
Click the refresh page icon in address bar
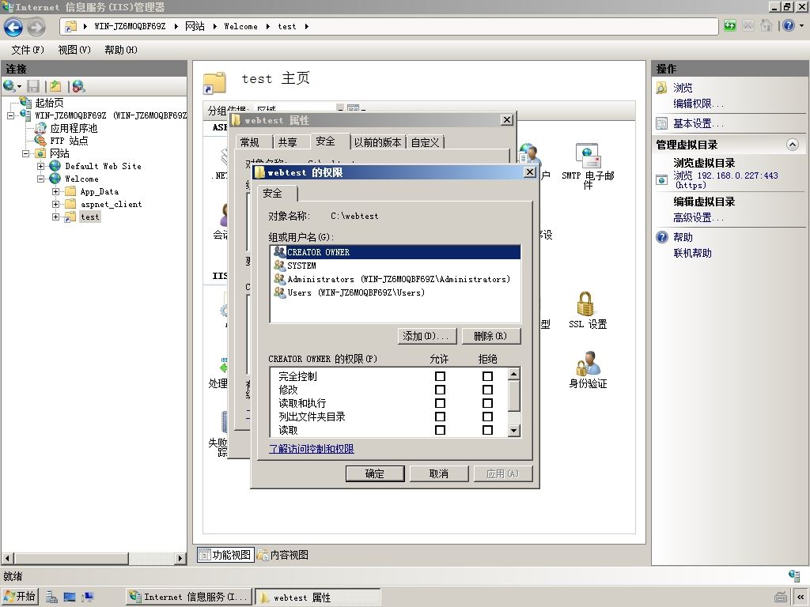[729, 25]
